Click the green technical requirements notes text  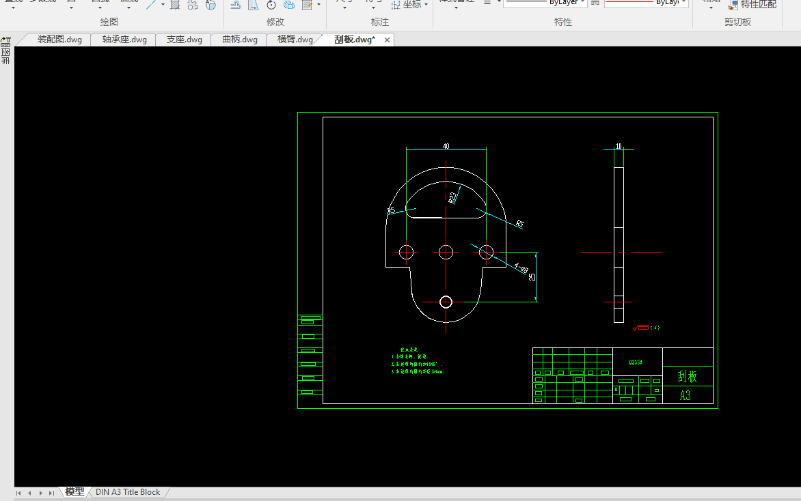(x=418, y=360)
